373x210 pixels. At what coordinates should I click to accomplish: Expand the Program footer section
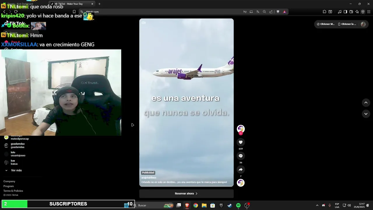click(9, 186)
